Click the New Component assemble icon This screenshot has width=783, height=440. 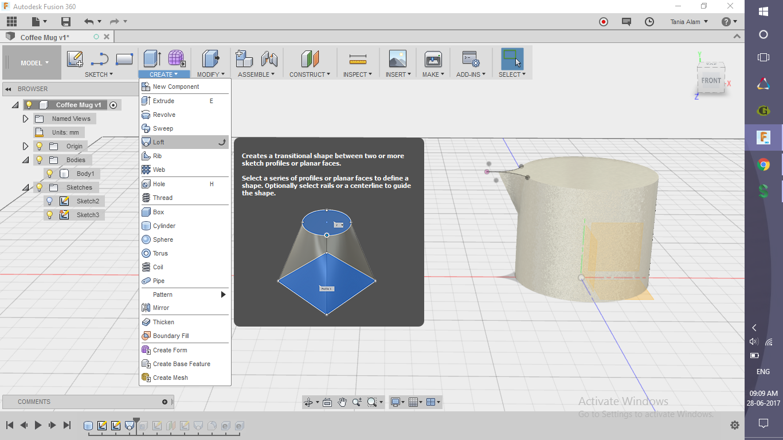click(244, 58)
